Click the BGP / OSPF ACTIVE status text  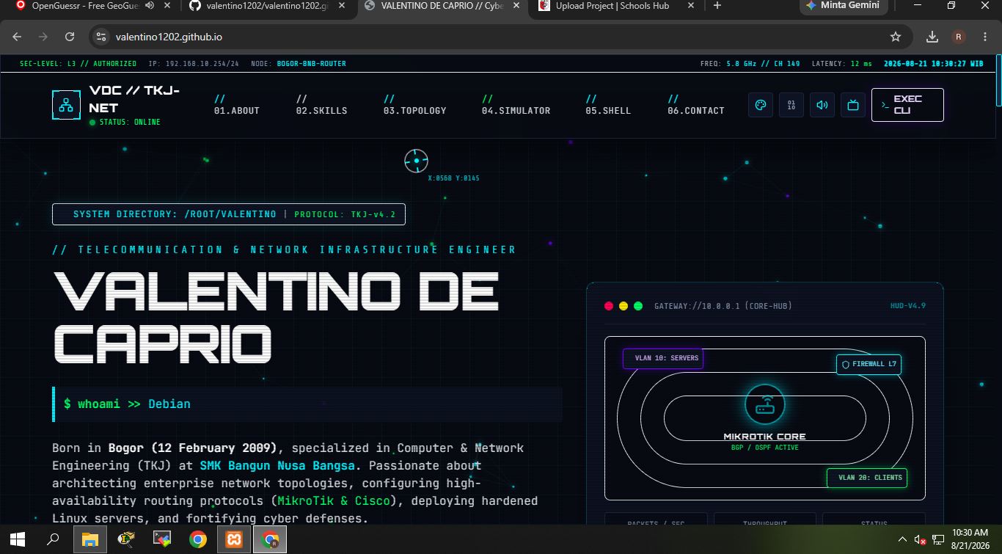click(765, 448)
